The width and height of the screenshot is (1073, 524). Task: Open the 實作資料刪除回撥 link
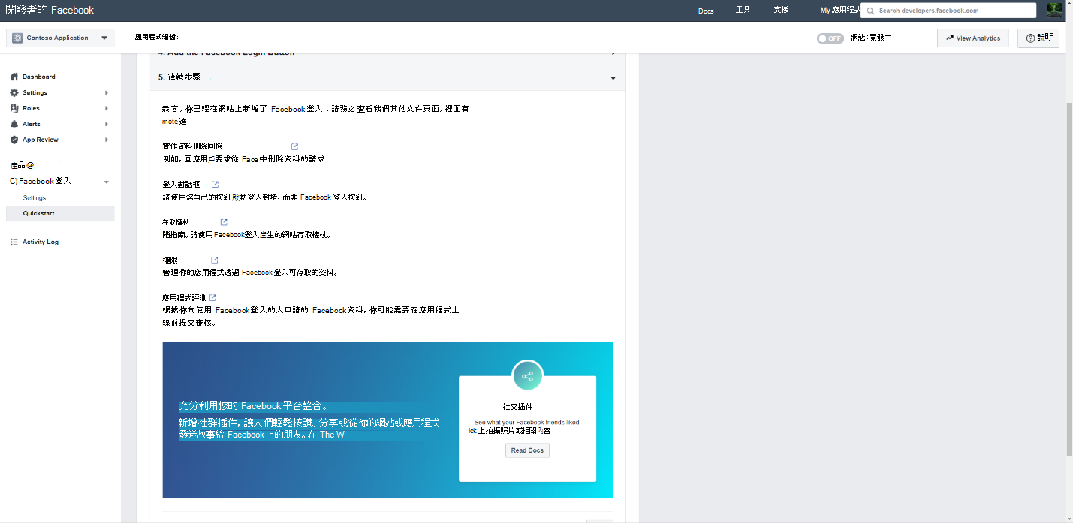tap(192, 146)
